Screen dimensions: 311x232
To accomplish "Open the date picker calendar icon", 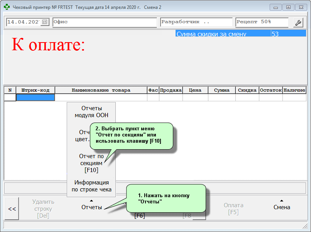I will click(45, 22).
